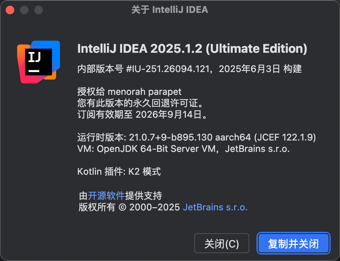
Task: Click the 提供支持 text after the link
Action: (144, 196)
